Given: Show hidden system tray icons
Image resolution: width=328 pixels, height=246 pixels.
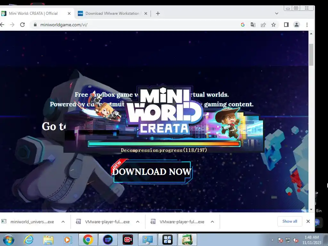Looking at the screenshot, I should [272, 240].
